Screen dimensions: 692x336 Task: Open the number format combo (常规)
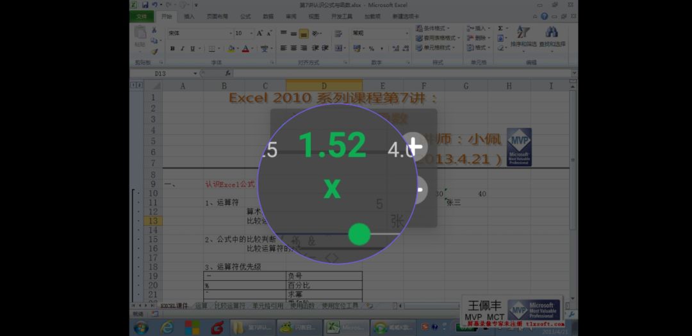tap(381, 33)
